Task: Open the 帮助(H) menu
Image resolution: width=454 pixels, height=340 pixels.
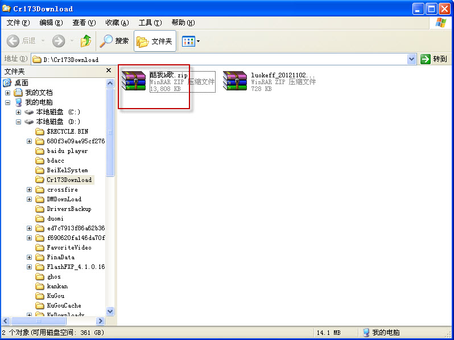Action: [183, 23]
